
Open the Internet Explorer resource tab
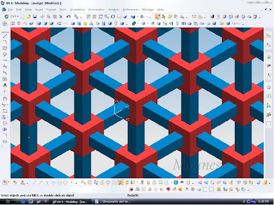point(269,57)
